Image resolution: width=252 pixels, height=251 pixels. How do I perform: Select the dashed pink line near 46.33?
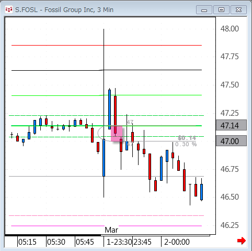106,216
